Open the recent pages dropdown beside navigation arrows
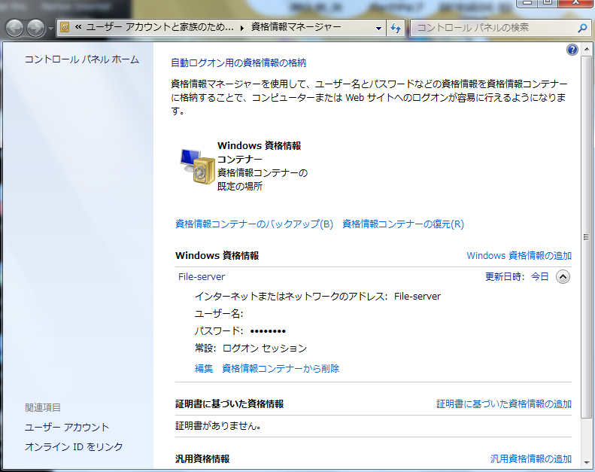Image resolution: width=595 pixels, height=472 pixels. (x=50, y=29)
